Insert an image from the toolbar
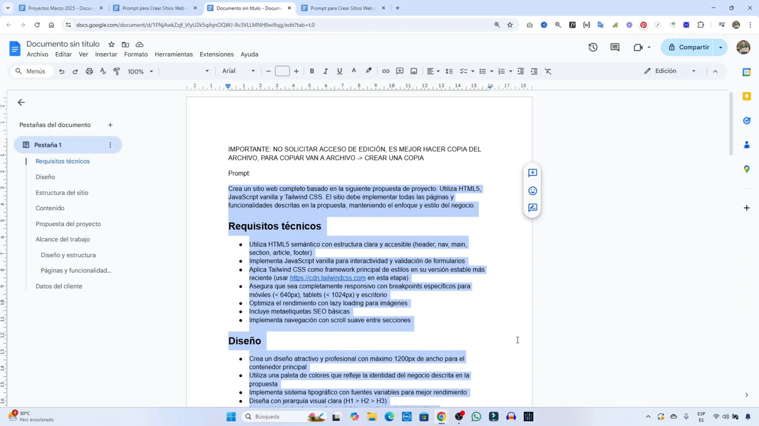 tap(414, 71)
